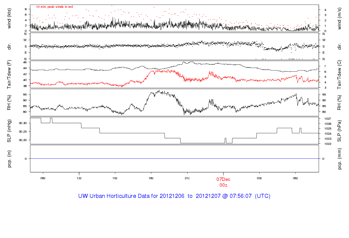
Task: Click the '12z' time tick label
Action: [79, 178]
